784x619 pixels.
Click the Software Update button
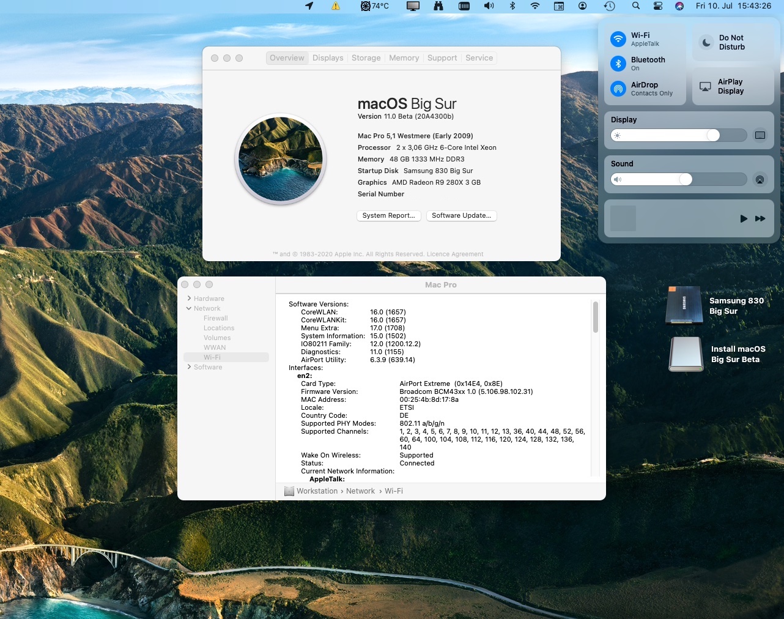pos(461,216)
